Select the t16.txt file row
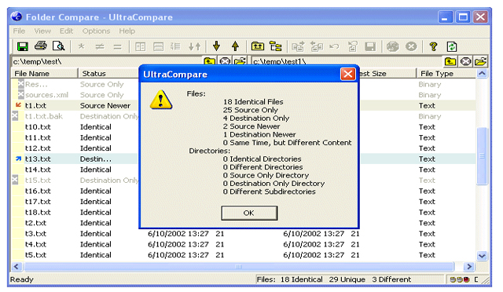Screen dimensions: 503x292 (x=244, y=191)
